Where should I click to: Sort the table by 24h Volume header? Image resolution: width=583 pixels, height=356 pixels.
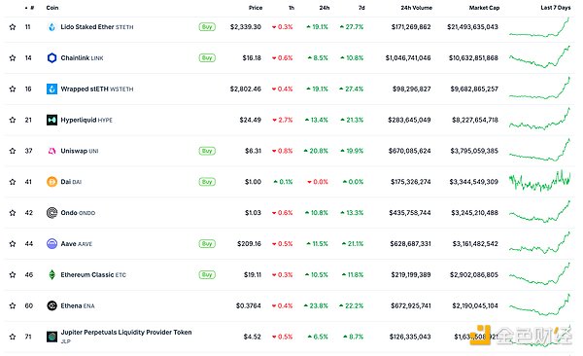tap(417, 8)
